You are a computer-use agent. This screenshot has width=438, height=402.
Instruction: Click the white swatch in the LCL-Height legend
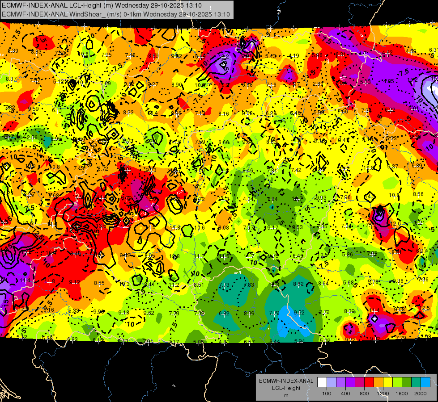322,382
